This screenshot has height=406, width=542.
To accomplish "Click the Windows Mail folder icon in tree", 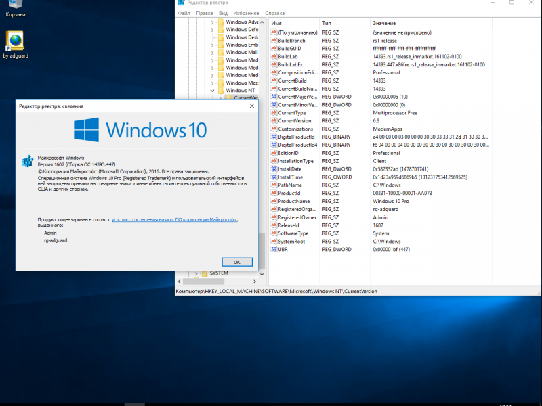I will click(x=221, y=53).
